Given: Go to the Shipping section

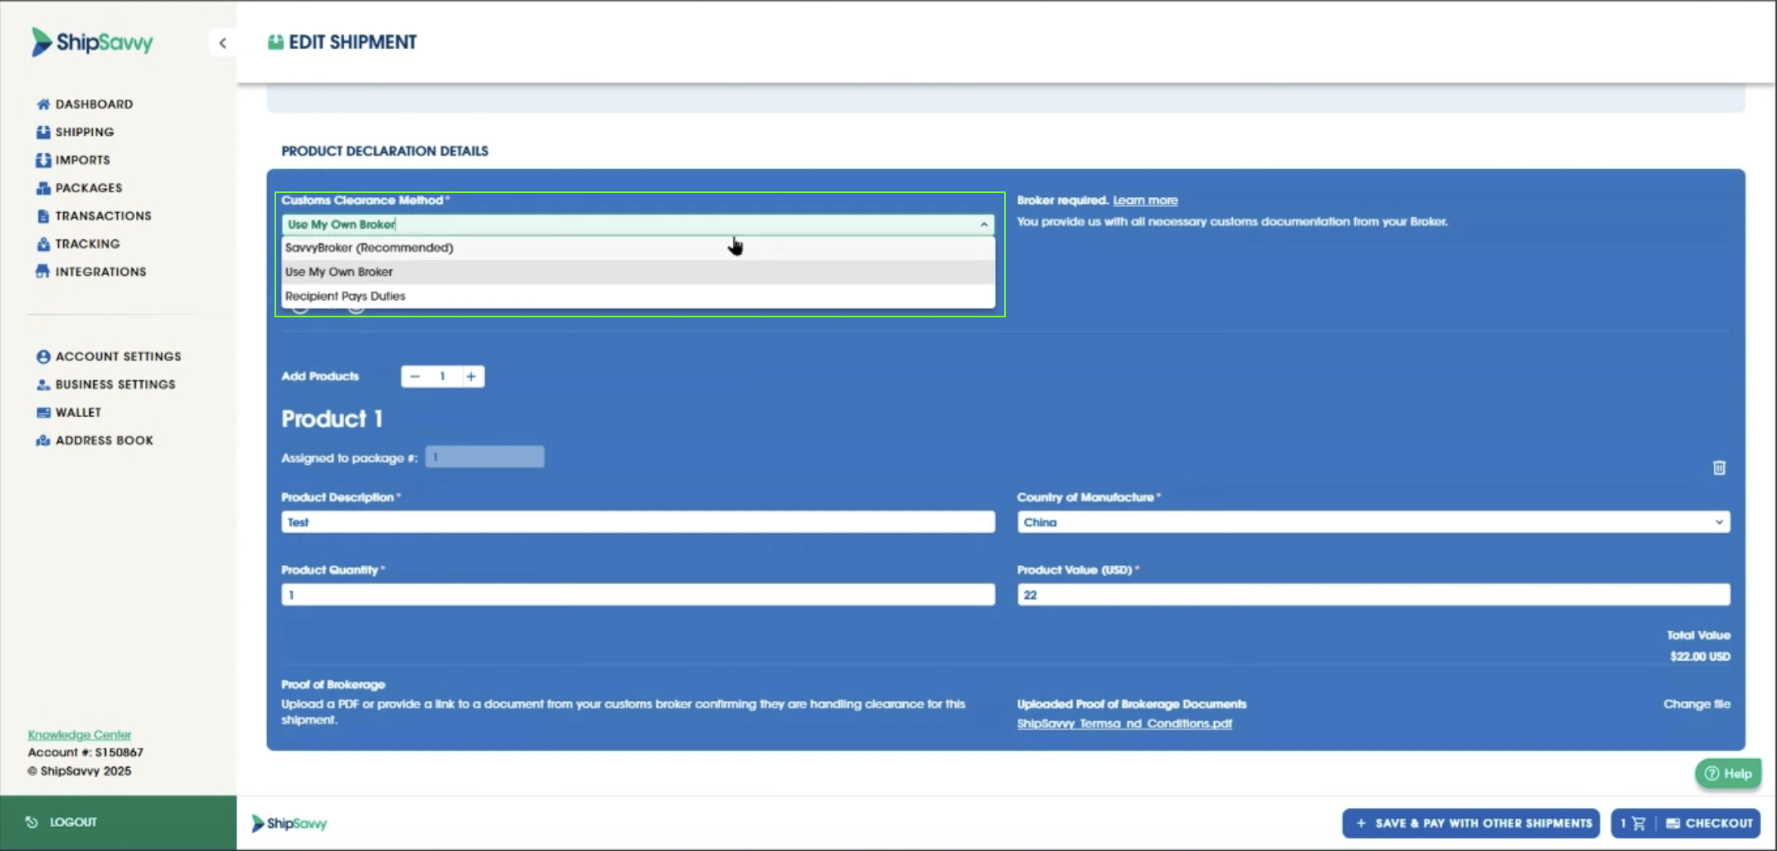Looking at the screenshot, I should 85,132.
